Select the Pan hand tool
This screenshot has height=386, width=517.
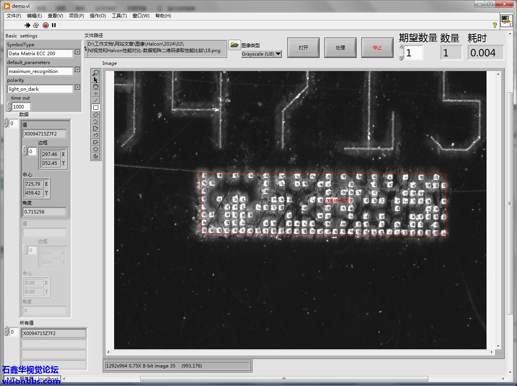(x=96, y=86)
